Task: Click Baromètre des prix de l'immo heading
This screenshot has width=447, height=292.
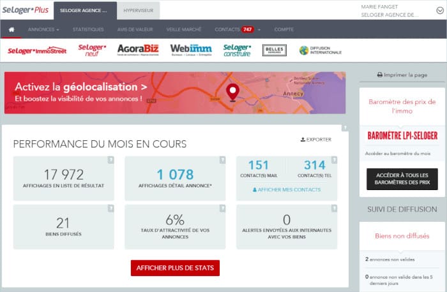Action: [x=402, y=106]
